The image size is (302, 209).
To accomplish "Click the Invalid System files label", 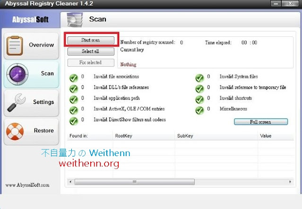I will [239, 77].
